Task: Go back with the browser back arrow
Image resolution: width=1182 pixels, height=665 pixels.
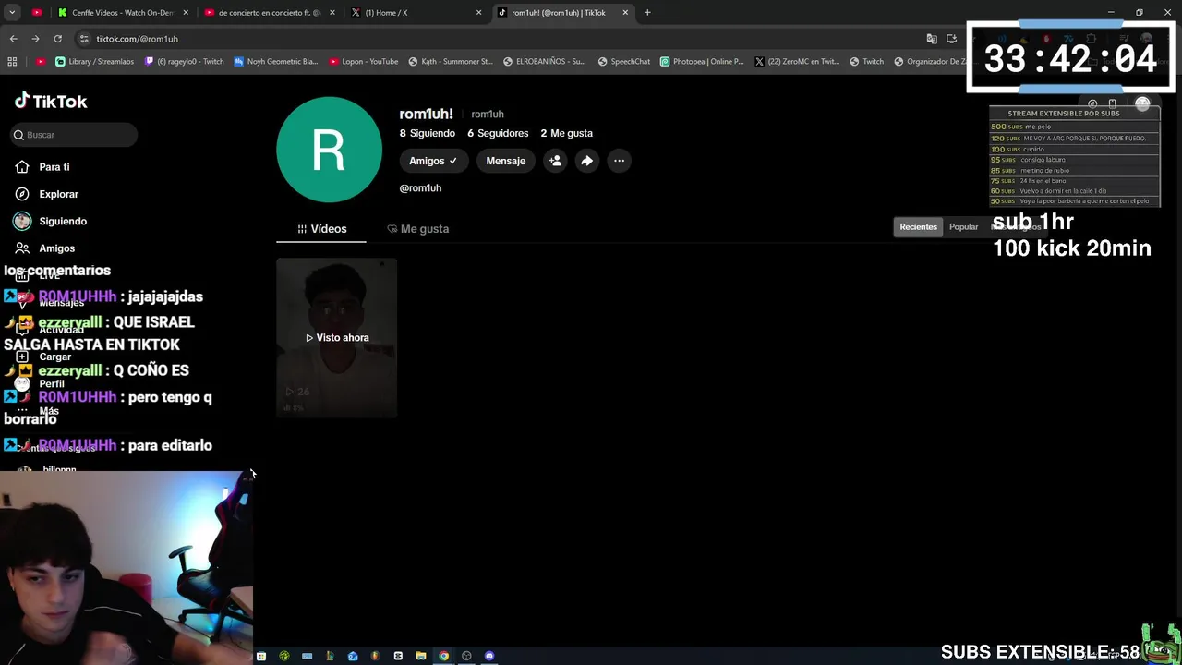Action: coord(13,39)
